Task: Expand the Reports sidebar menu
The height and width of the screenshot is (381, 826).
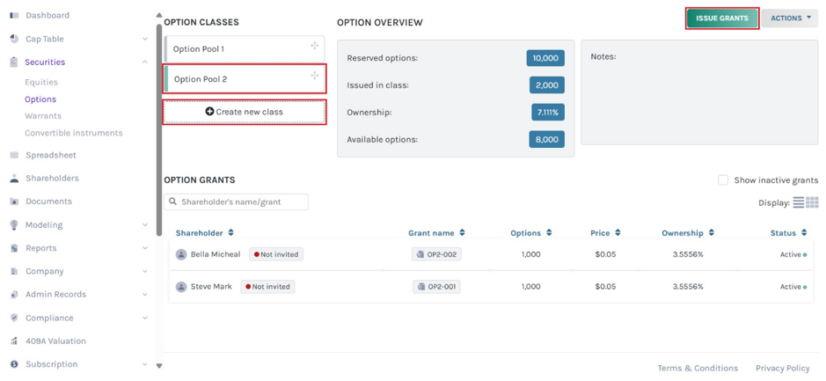Action: 145,248
